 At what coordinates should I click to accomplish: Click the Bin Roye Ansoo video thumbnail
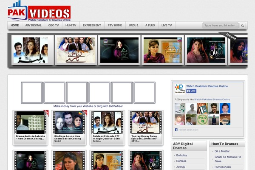tap(69, 123)
